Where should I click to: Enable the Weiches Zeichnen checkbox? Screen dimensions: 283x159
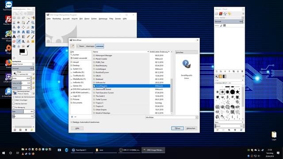(14, 104)
